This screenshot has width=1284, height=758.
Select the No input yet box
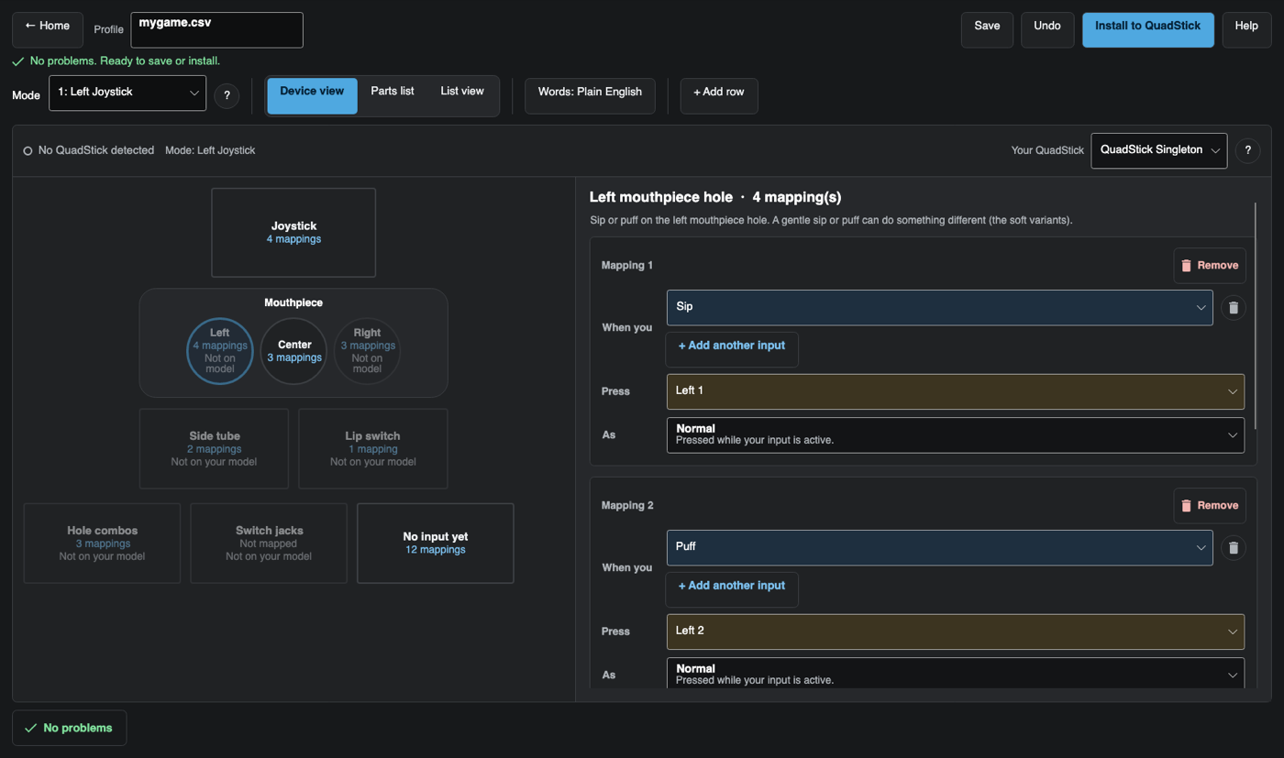[436, 544]
